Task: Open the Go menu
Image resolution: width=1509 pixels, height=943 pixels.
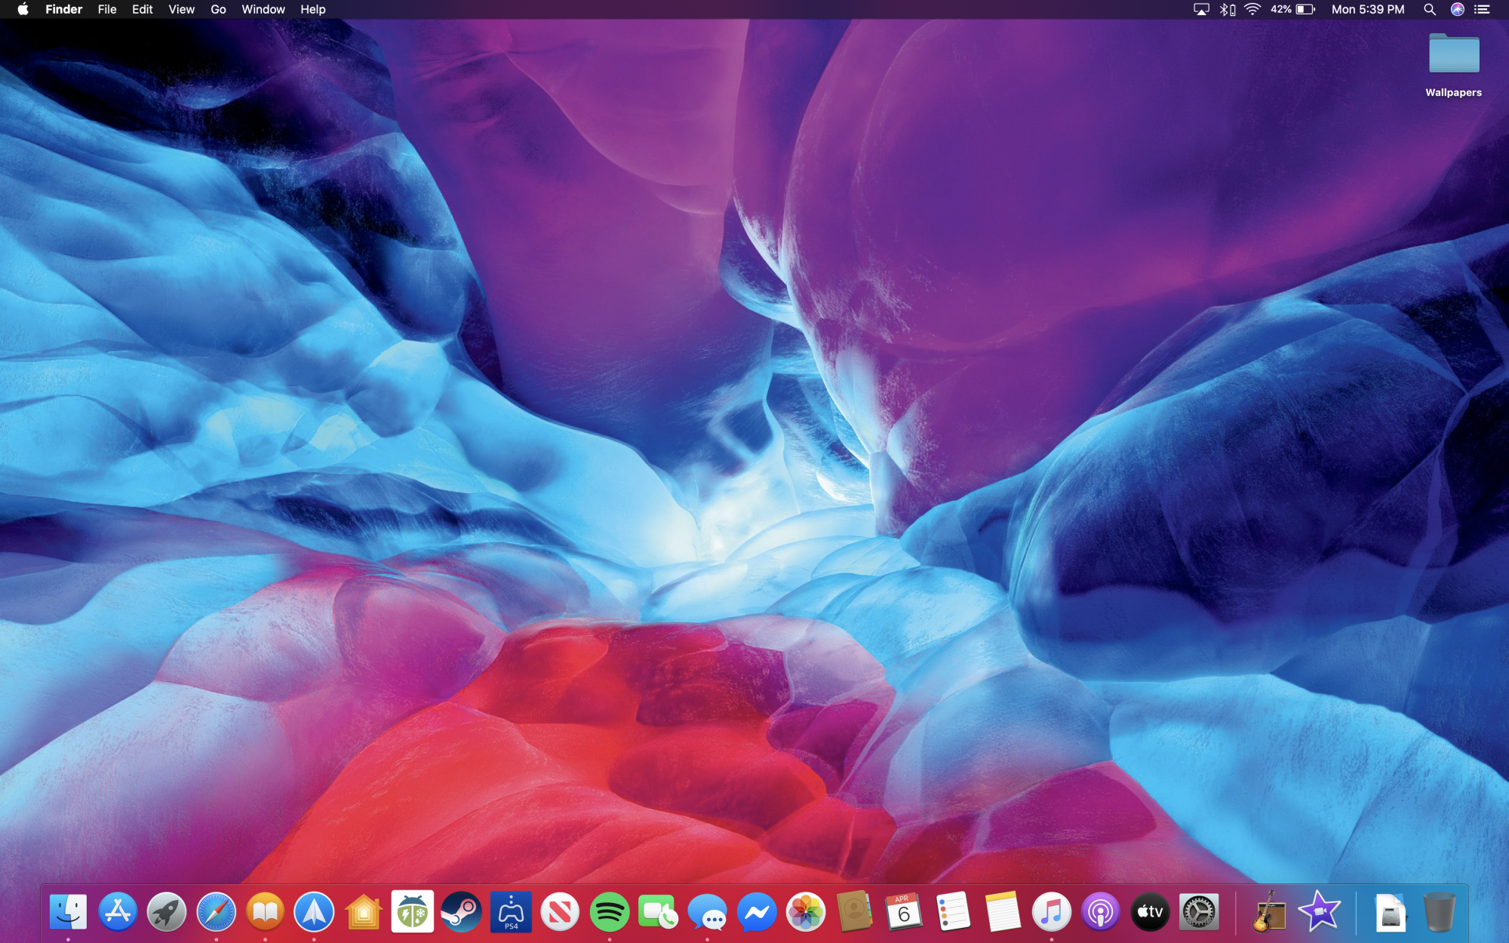Action: [218, 9]
